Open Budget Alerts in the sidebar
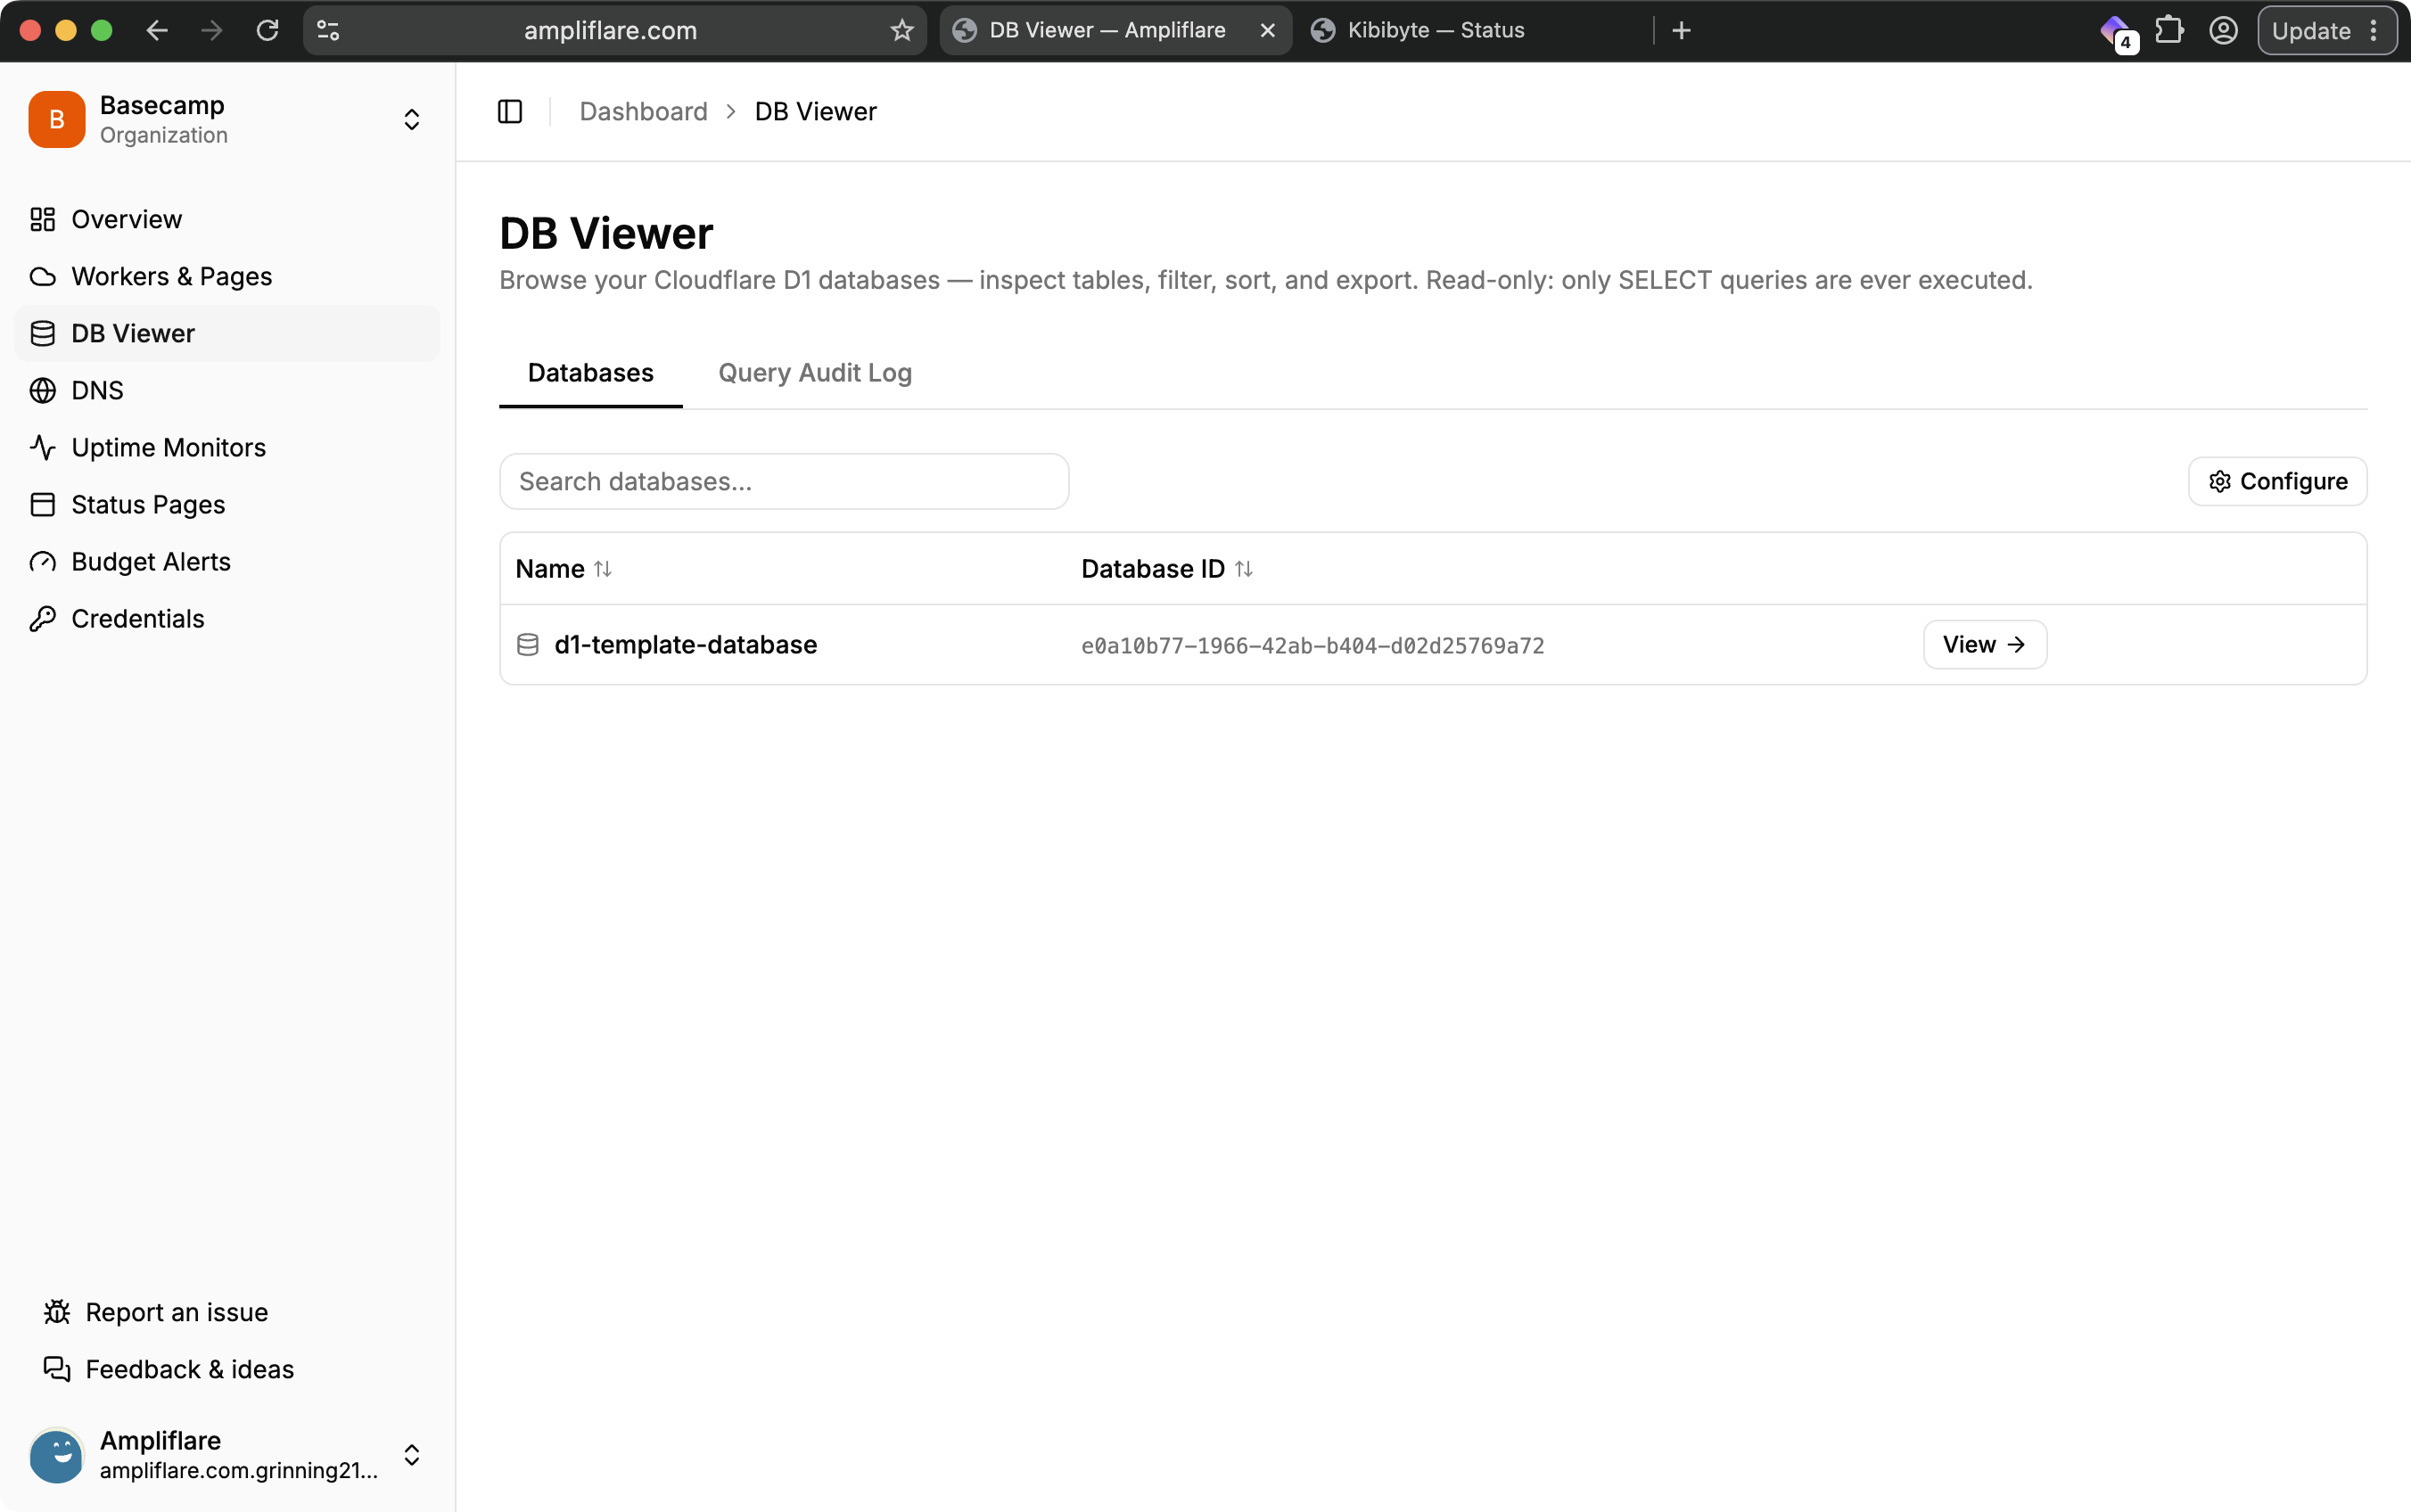Screen dimensions: 2411x1512 (x=227, y=561)
